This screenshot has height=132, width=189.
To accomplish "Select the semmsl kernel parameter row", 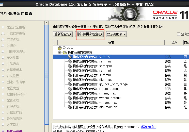I will tap(121, 57).
